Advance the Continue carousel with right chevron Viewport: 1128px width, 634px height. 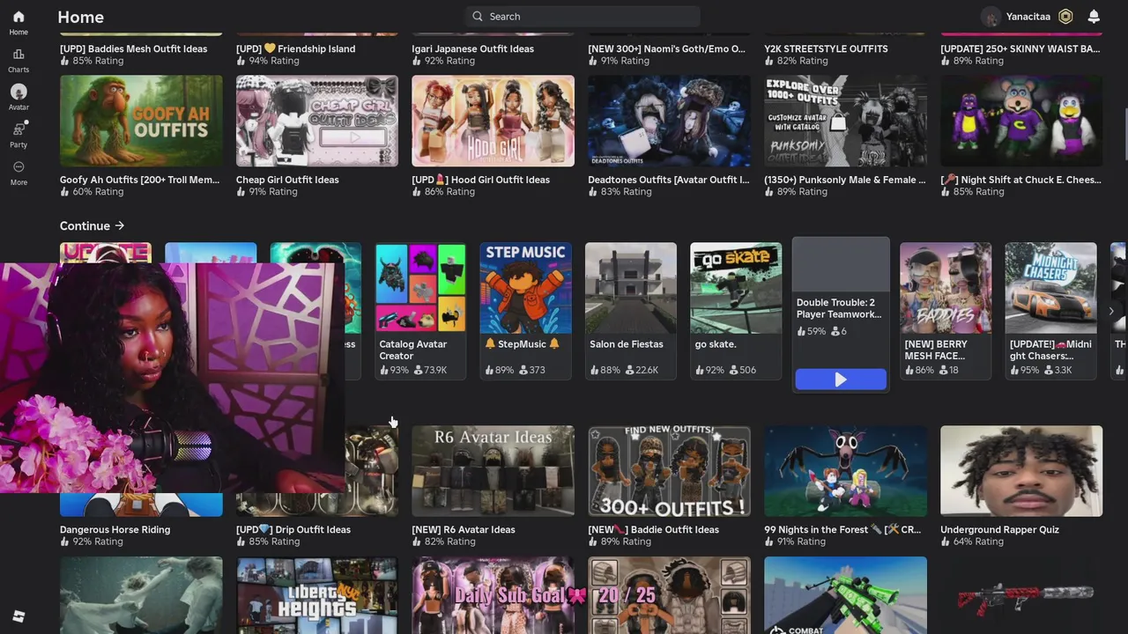[x=1111, y=311]
